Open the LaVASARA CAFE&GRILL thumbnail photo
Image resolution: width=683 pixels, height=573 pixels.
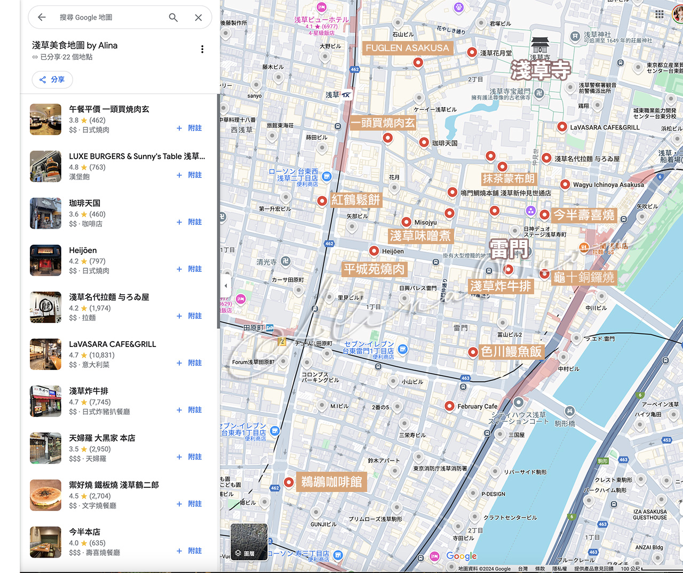[x=45, y=354]
